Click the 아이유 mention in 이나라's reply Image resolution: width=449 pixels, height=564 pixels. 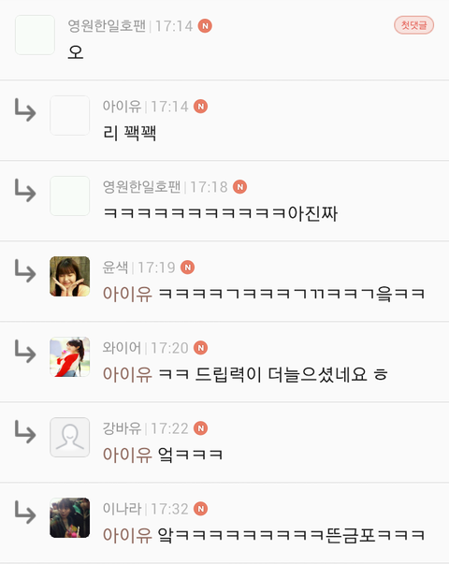[127, 535]
